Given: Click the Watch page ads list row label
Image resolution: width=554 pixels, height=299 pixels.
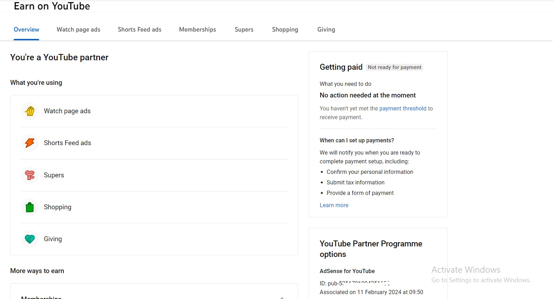Looking at the screenshot, I should 67,111.
